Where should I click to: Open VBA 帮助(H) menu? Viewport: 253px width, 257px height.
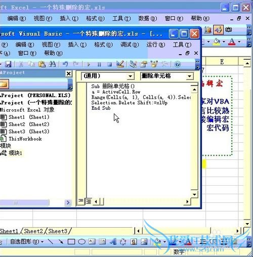(x=53, y=54)
